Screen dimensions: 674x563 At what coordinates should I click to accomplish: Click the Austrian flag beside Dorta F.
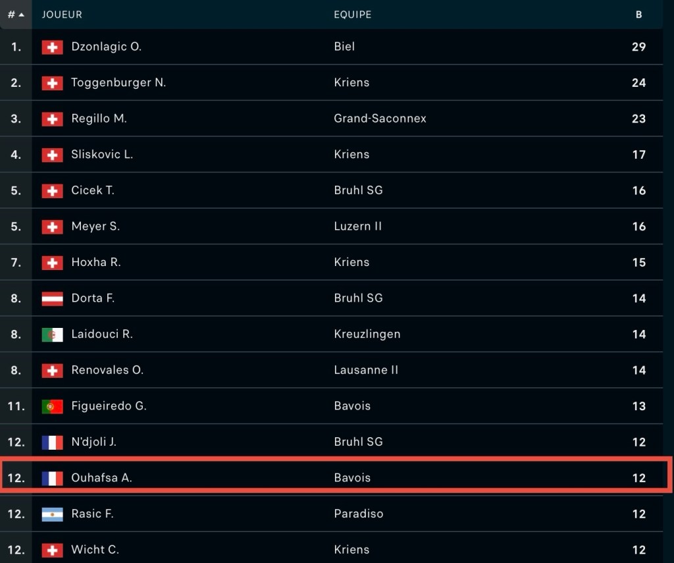coord(53,298)
